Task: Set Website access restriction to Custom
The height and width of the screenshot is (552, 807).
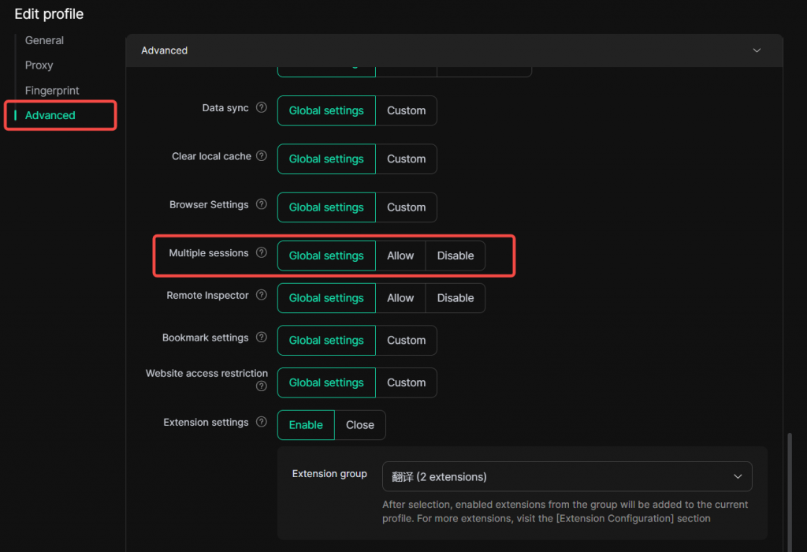Action: pos(406,382)
